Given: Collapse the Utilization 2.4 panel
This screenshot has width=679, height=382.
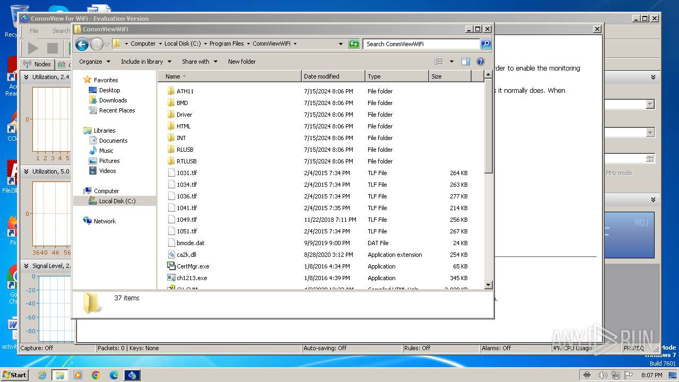Looking at the screenshot, I should [25, 77].
